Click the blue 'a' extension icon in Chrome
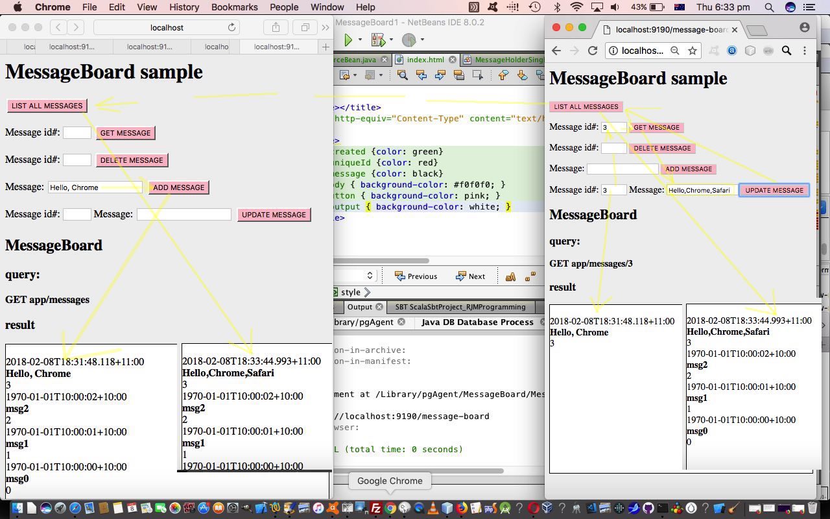The width and height of the screenshot is (830, 519). pos(732,51)
